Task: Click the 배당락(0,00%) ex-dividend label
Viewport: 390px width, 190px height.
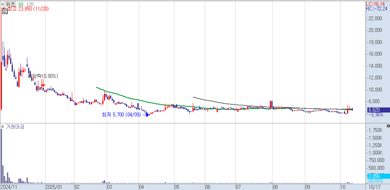Action: click(43, 76)
